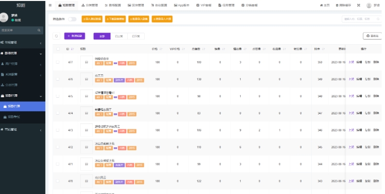Click the refresh table icon button

pos(56,36)
